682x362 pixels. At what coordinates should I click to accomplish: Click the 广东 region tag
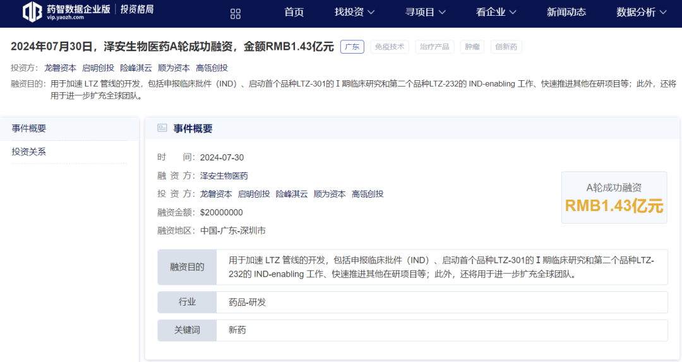352,47
